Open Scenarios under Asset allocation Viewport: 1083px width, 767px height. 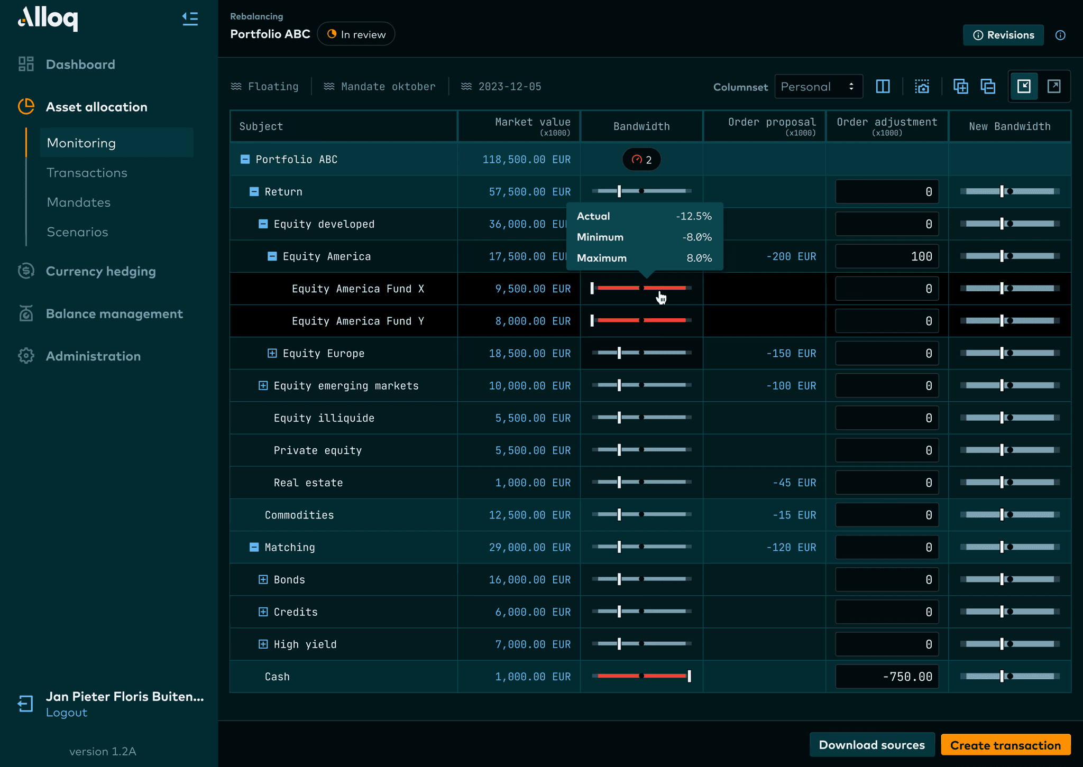pyautogui.click(x=77, y=232)
